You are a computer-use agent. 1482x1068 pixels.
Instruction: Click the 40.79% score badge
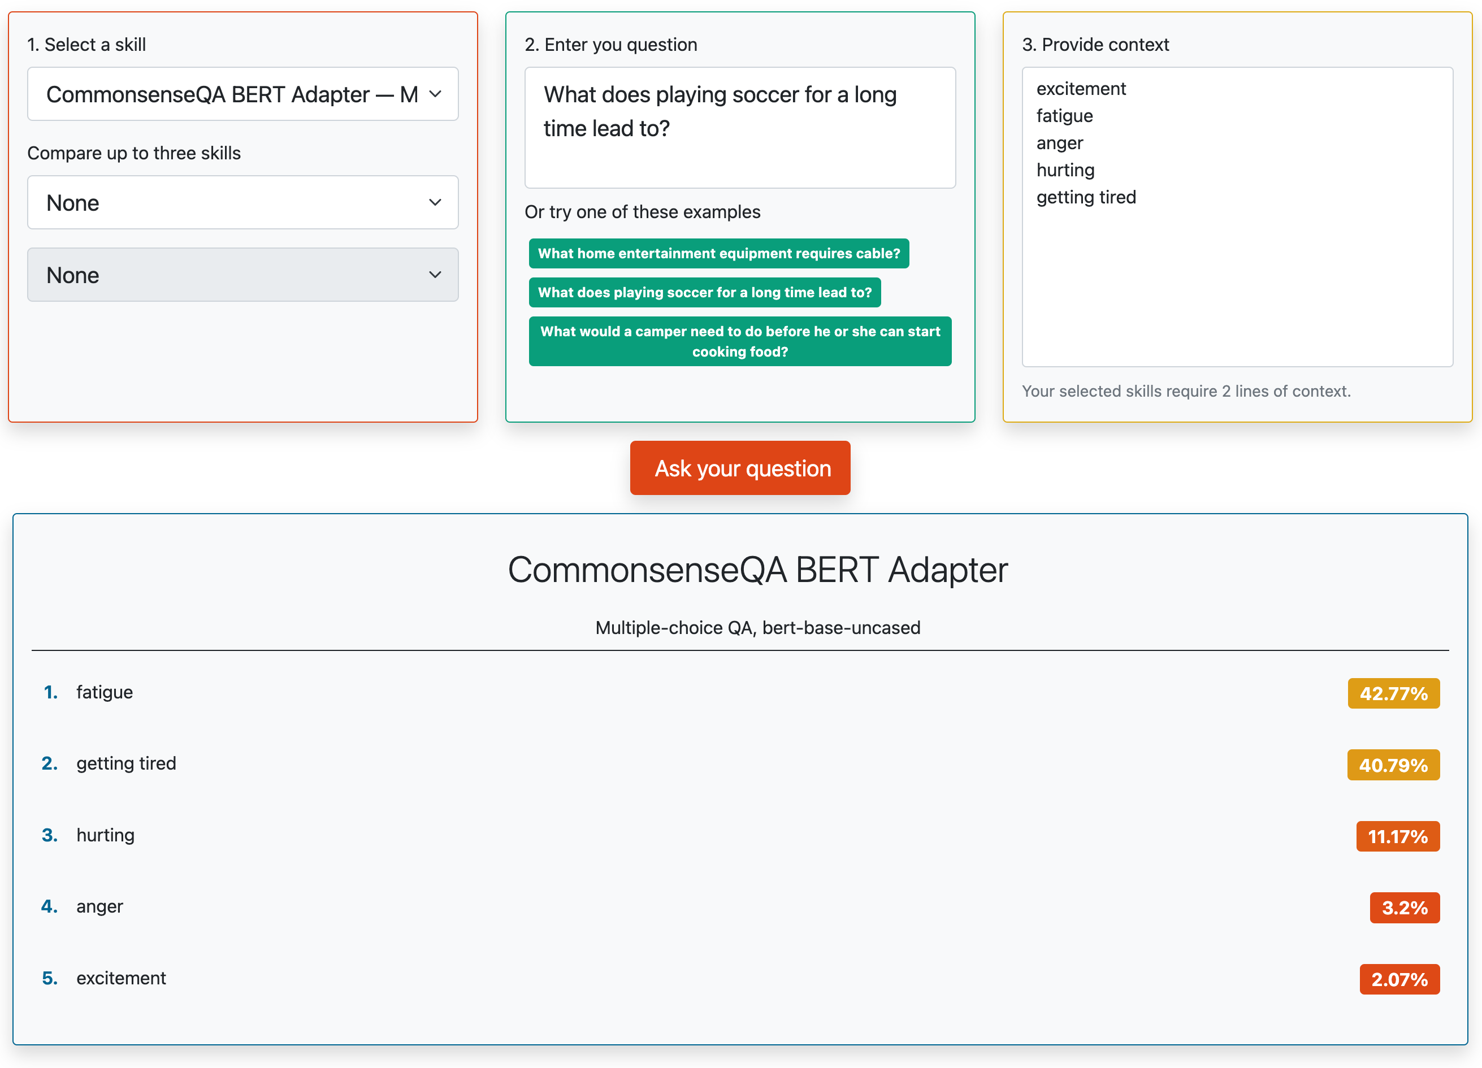(1393, 765)
